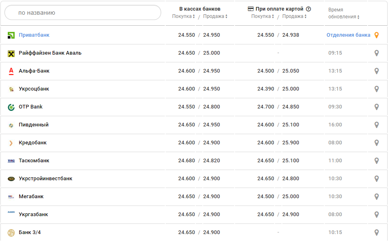This screenshot has height=241, width=388.
Task: Sort by cash desk Покупка rate
Action: pyautogui.click(x=184, y=16)
